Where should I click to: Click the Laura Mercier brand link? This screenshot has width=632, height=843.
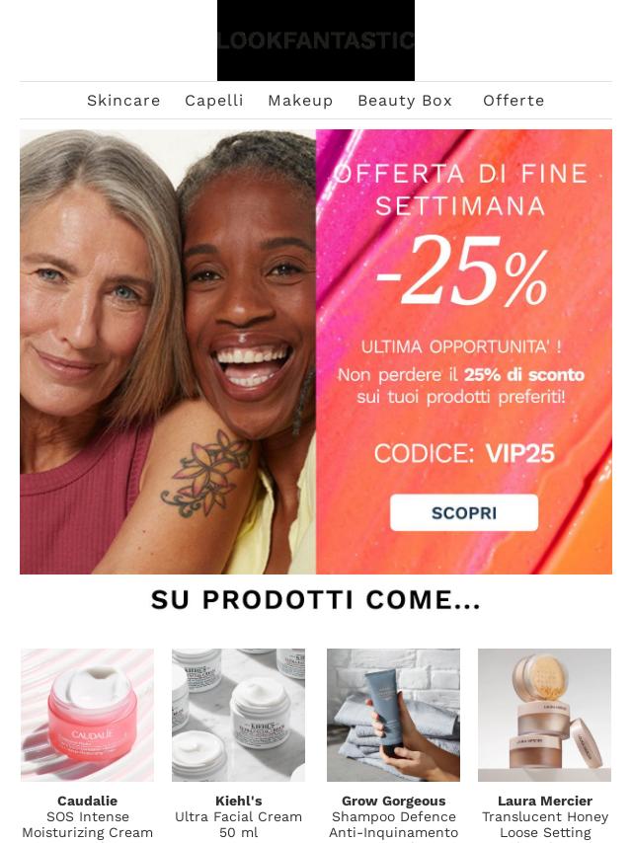tap(545, 801)
